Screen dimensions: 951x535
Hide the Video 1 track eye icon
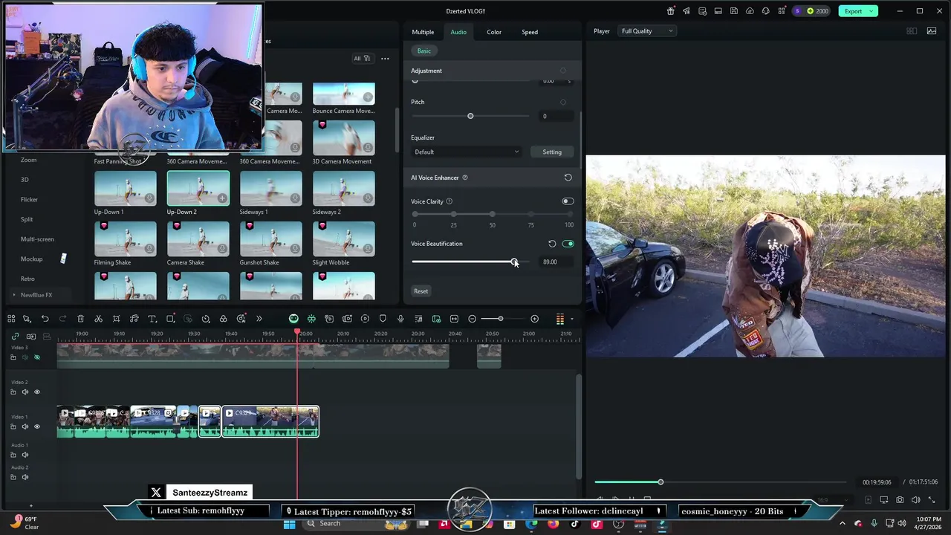[37, 427]
